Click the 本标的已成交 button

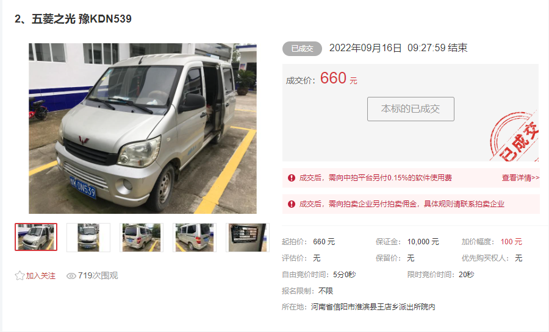411,109
